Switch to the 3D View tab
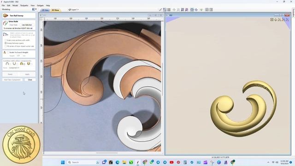Image resolution: width=295 pixels, height=166 pixels. click(x=55, y=10)
